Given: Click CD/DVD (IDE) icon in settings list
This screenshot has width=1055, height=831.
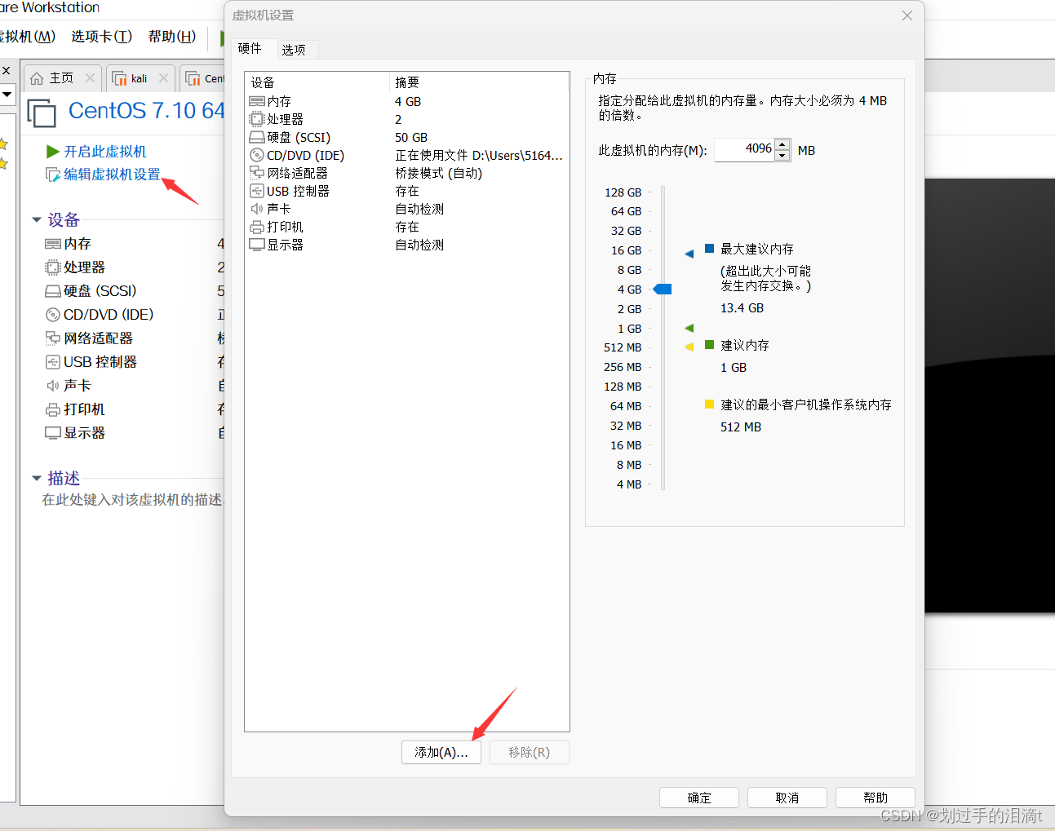Looking at the screenshot, I should click(257, 155).
